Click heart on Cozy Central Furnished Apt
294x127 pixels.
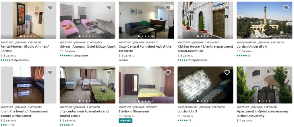click(168, 8)
